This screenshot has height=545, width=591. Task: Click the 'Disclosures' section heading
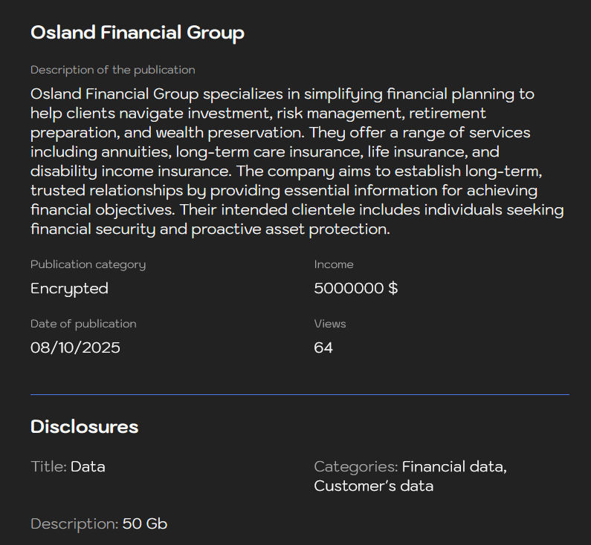coord(84,427)
